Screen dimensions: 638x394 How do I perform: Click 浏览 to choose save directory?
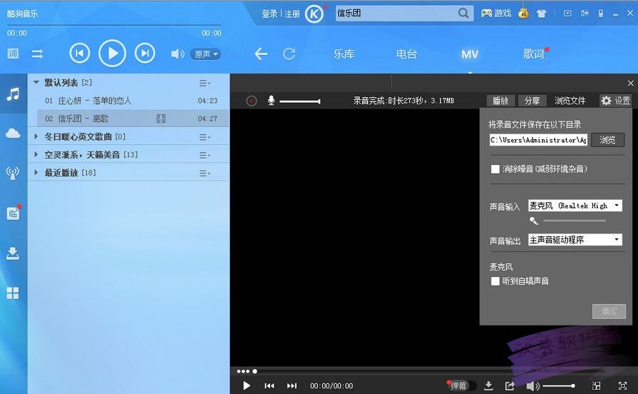point(607,140)
